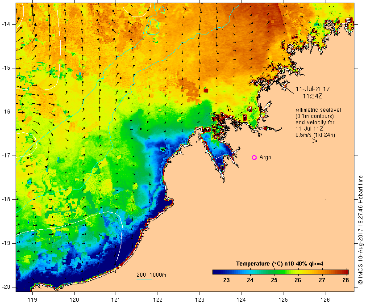Click the '11-Jul-2017' date text
Viewport: 366px width, 304px height.
(312, 89)
